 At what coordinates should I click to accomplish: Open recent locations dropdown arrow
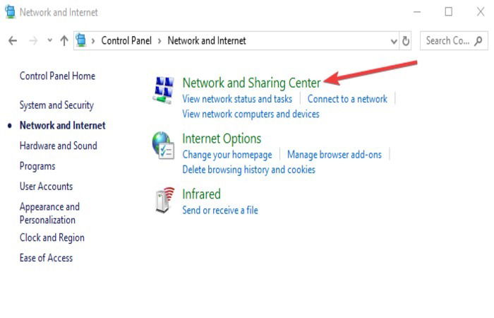click(x=49, y=40)
